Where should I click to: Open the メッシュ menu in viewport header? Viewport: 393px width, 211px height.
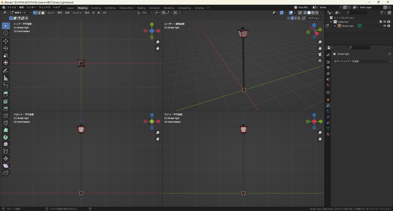coord(77,13)
